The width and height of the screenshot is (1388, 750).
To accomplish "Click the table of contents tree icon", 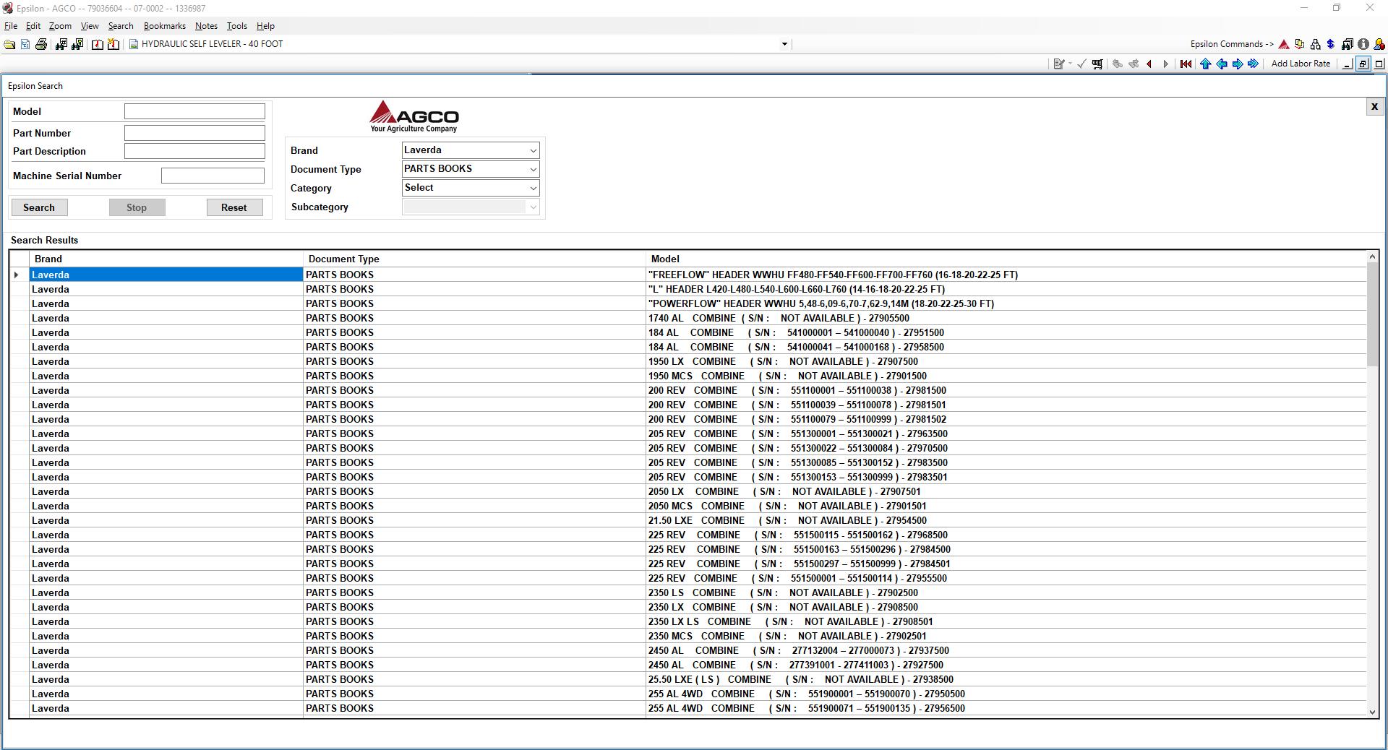I will pyautogui.click(x=25, y=44).
